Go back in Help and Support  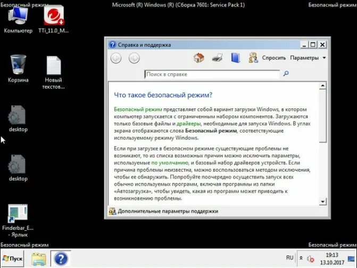point(116,58)
